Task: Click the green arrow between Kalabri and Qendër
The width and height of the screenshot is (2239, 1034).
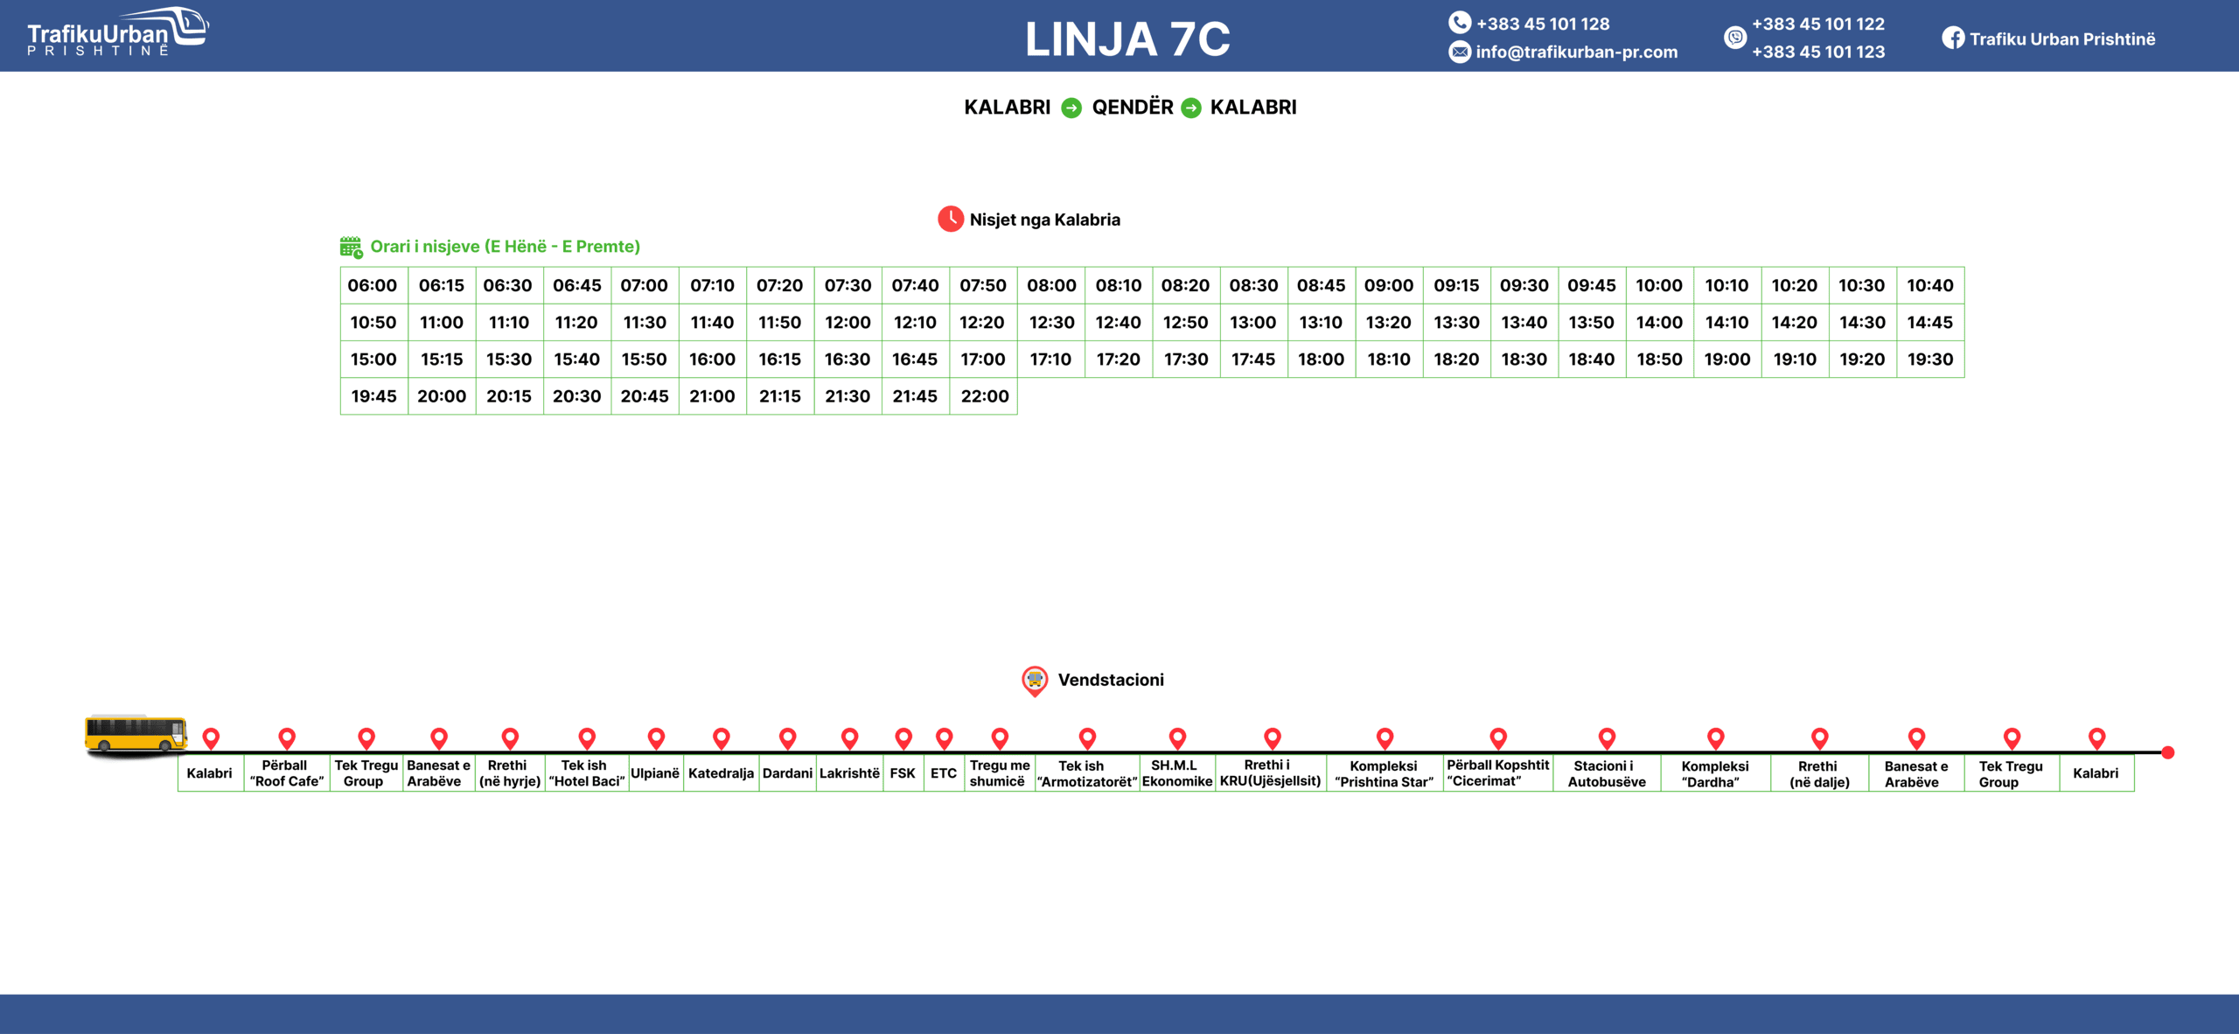Action: tap(1071, 108)
